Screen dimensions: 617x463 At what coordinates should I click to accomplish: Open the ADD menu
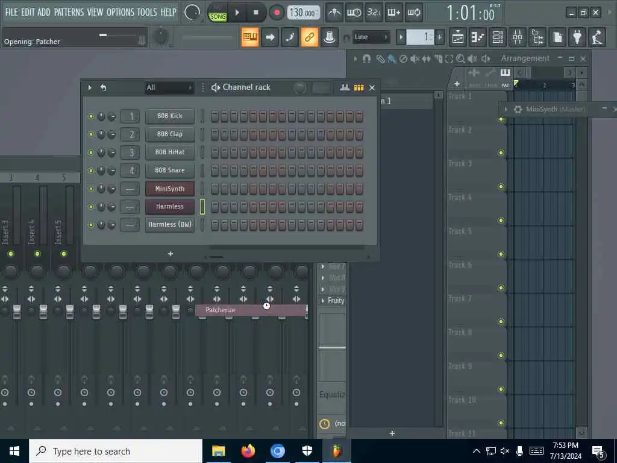tap(43, 12)
